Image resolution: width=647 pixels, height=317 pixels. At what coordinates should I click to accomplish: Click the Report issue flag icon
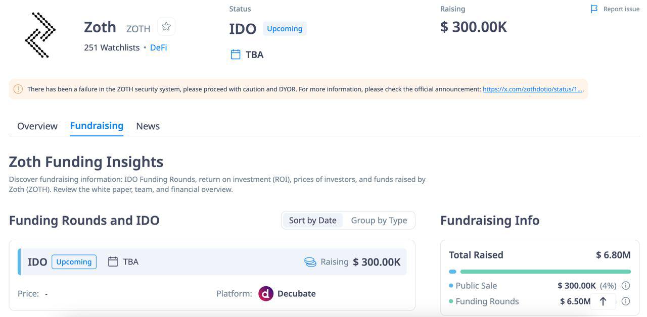coord(594,9)
